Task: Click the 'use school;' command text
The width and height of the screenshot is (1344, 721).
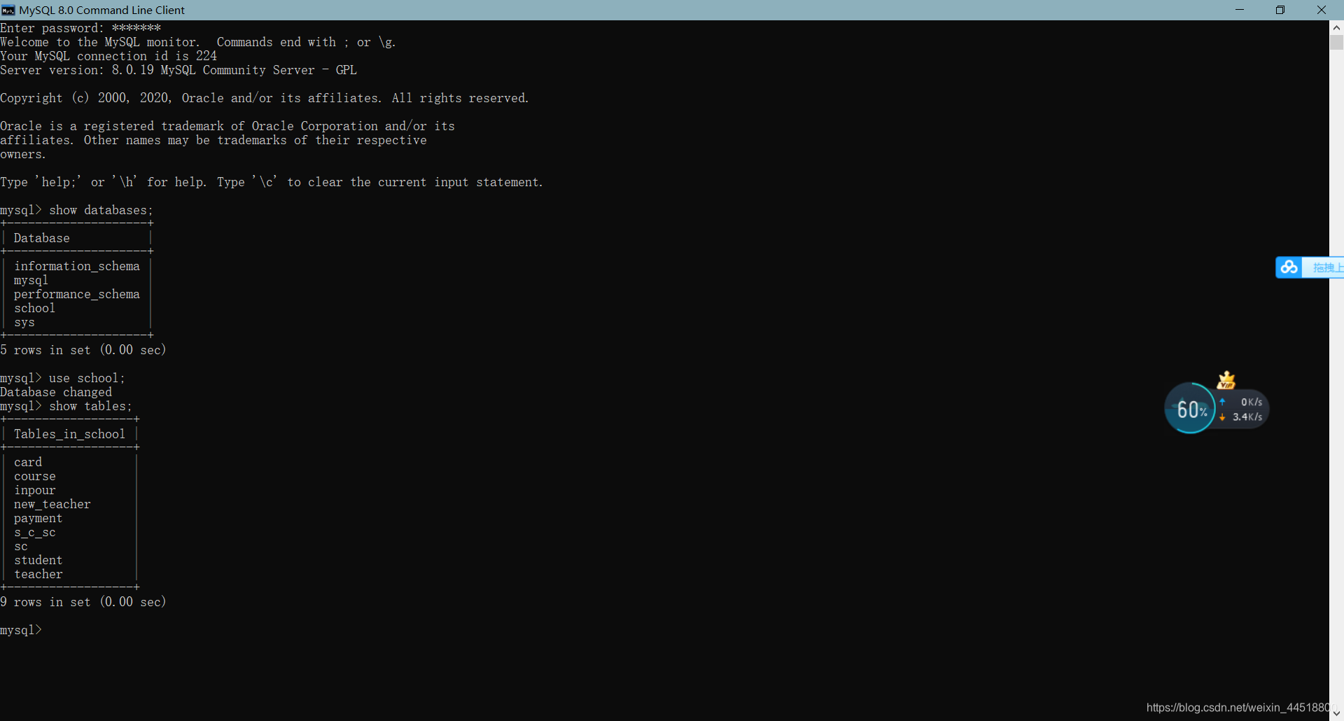Action: [x=87, y=378]
